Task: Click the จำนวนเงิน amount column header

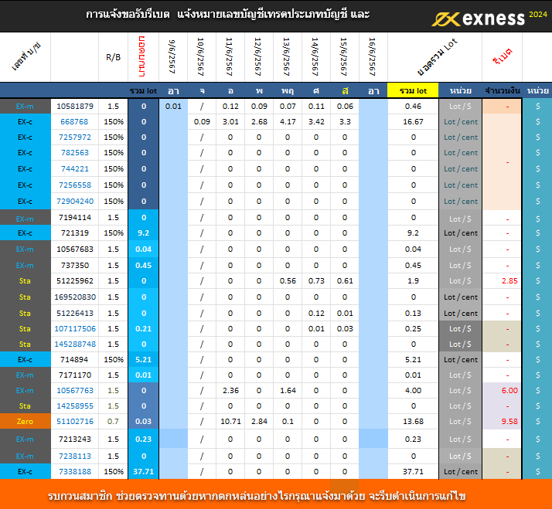Action: point(502,91)
